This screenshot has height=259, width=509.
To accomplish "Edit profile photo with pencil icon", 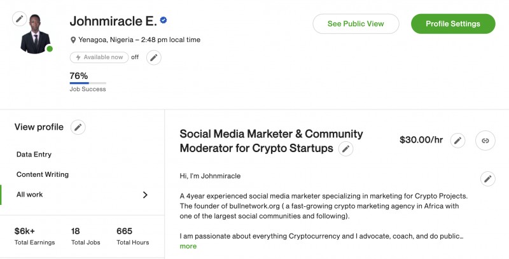I will 20,18.
